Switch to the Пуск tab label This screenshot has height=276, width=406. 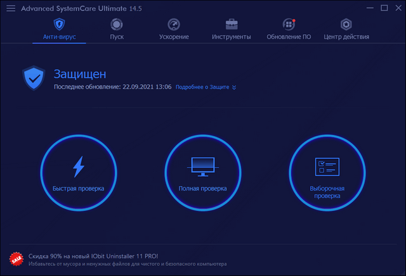pos(117,37)
